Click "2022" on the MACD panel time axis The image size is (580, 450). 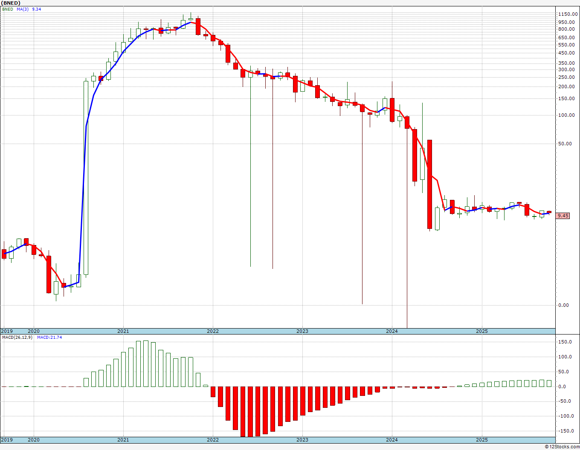(x=212, y=440)
